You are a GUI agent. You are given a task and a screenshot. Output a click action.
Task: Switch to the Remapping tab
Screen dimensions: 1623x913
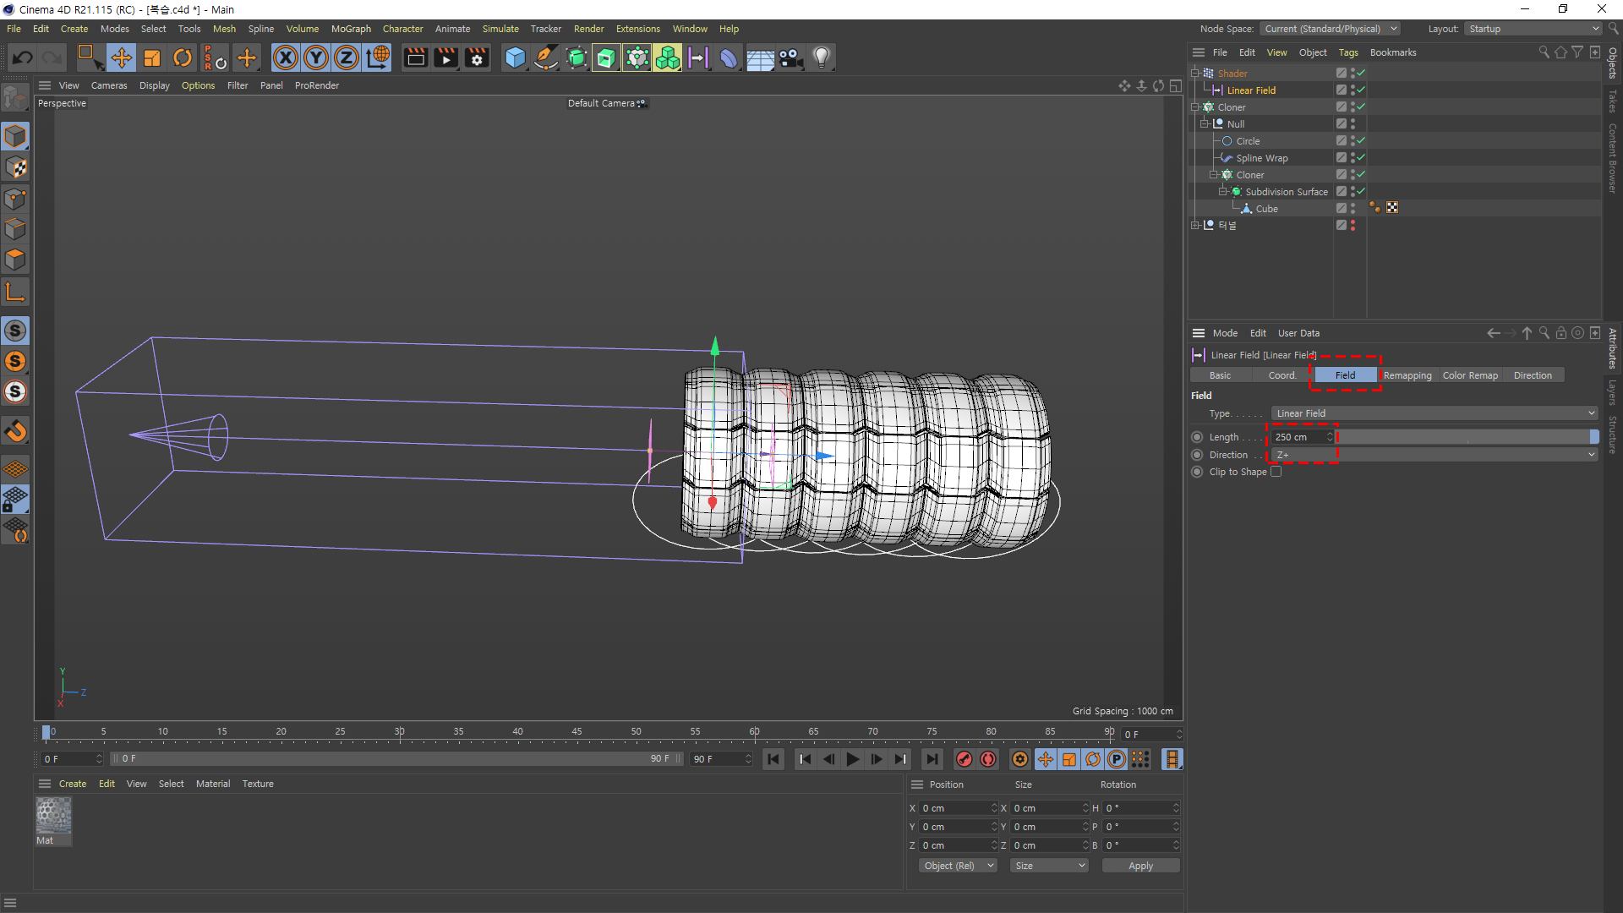pyautogui.click(x=1407, y=375)
